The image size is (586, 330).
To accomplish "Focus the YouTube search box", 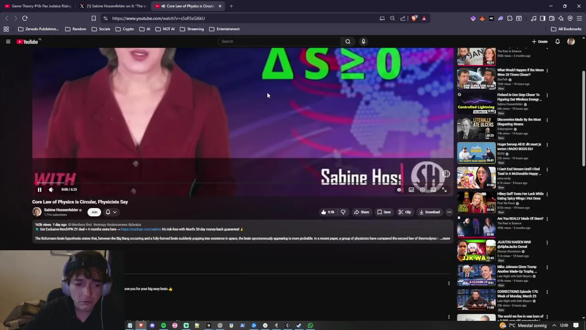I will [279, 41].
